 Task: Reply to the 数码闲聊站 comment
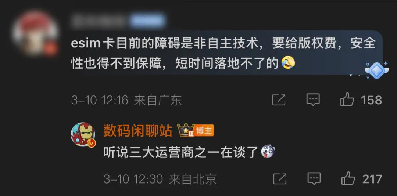click(x=314, y=179)
